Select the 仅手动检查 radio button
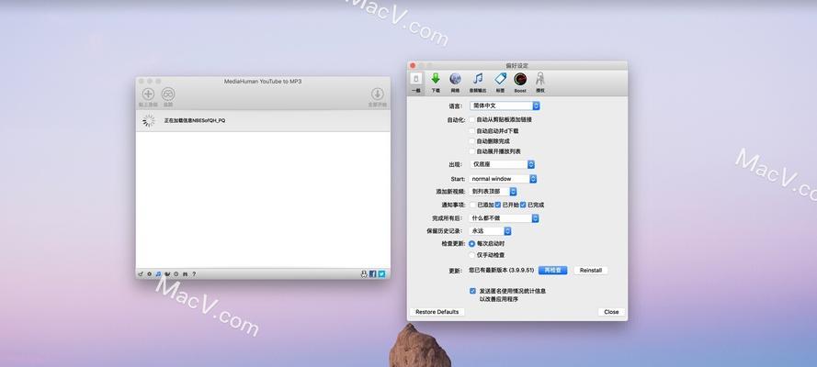Viewport: 817px width, 367px height. pos(471,255)
